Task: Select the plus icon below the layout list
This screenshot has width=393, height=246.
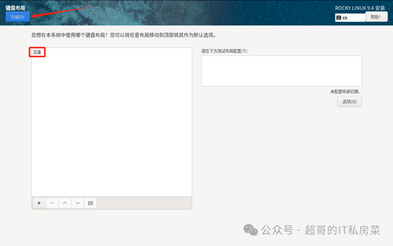Action: tap(39, 203)
